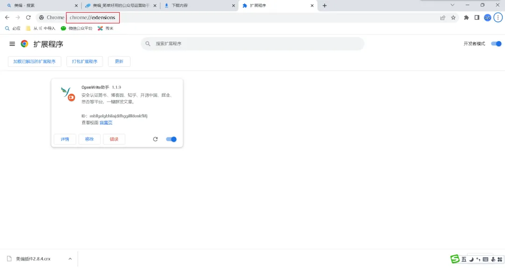Click the 扩展程序 page title text
Viewport: 505px width, 268px height.
click(48, 44)
